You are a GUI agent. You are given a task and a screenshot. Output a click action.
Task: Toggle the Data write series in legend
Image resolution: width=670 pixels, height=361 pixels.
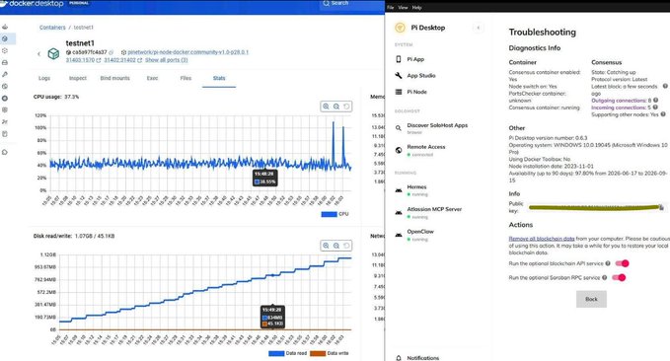pyautogui.click(x=330, y=353)
